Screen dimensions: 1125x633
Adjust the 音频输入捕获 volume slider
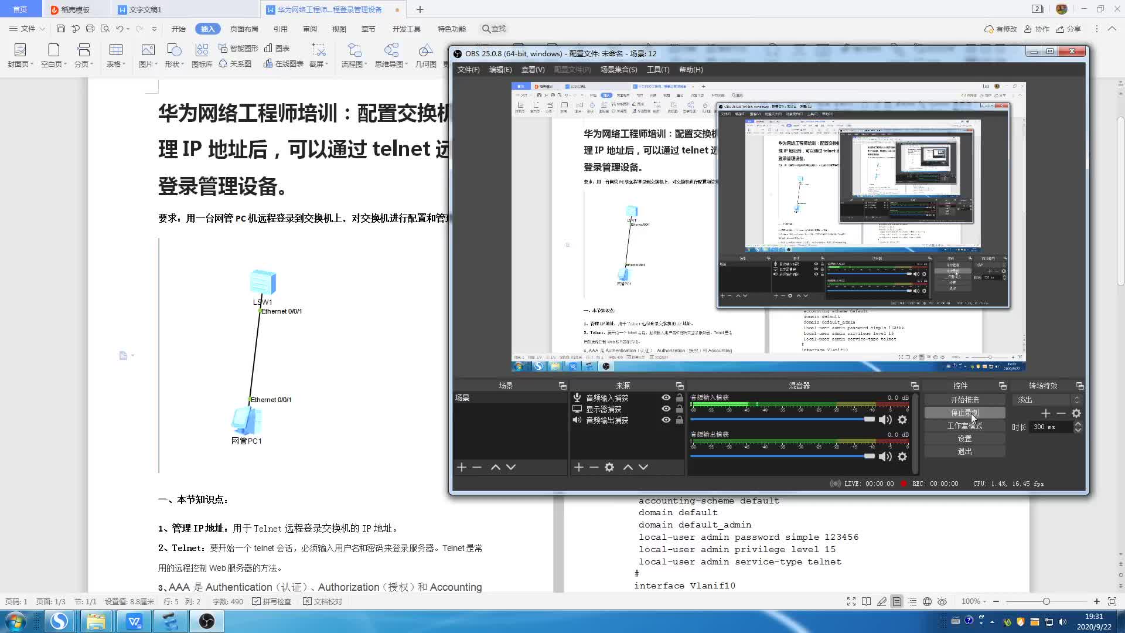[783, 419]
